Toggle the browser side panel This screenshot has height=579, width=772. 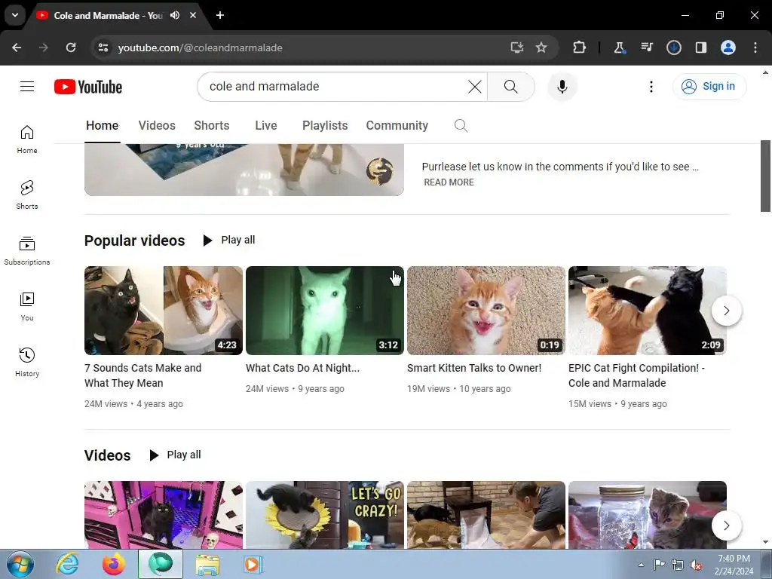tap(700, 47)
